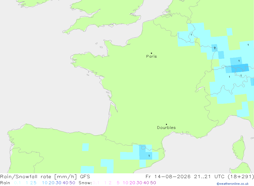Select the Rain 40 legend value

66,183
